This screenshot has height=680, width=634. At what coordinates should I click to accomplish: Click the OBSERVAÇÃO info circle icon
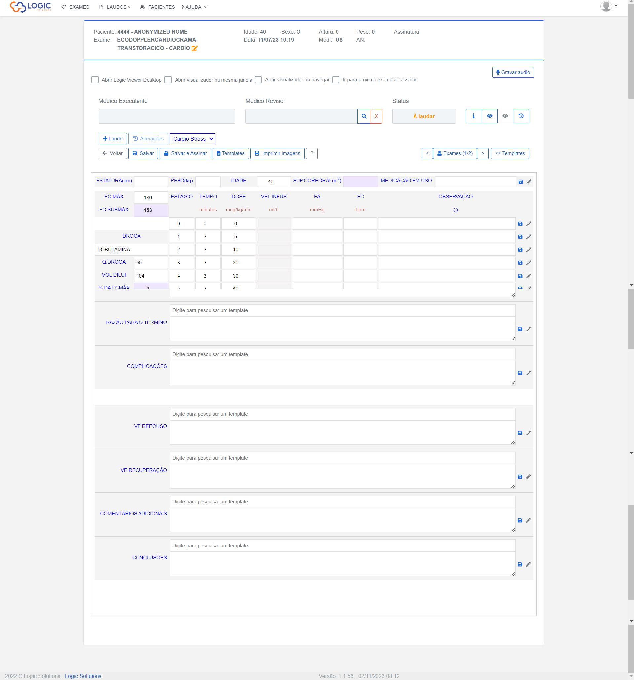[x=456, y=210]
